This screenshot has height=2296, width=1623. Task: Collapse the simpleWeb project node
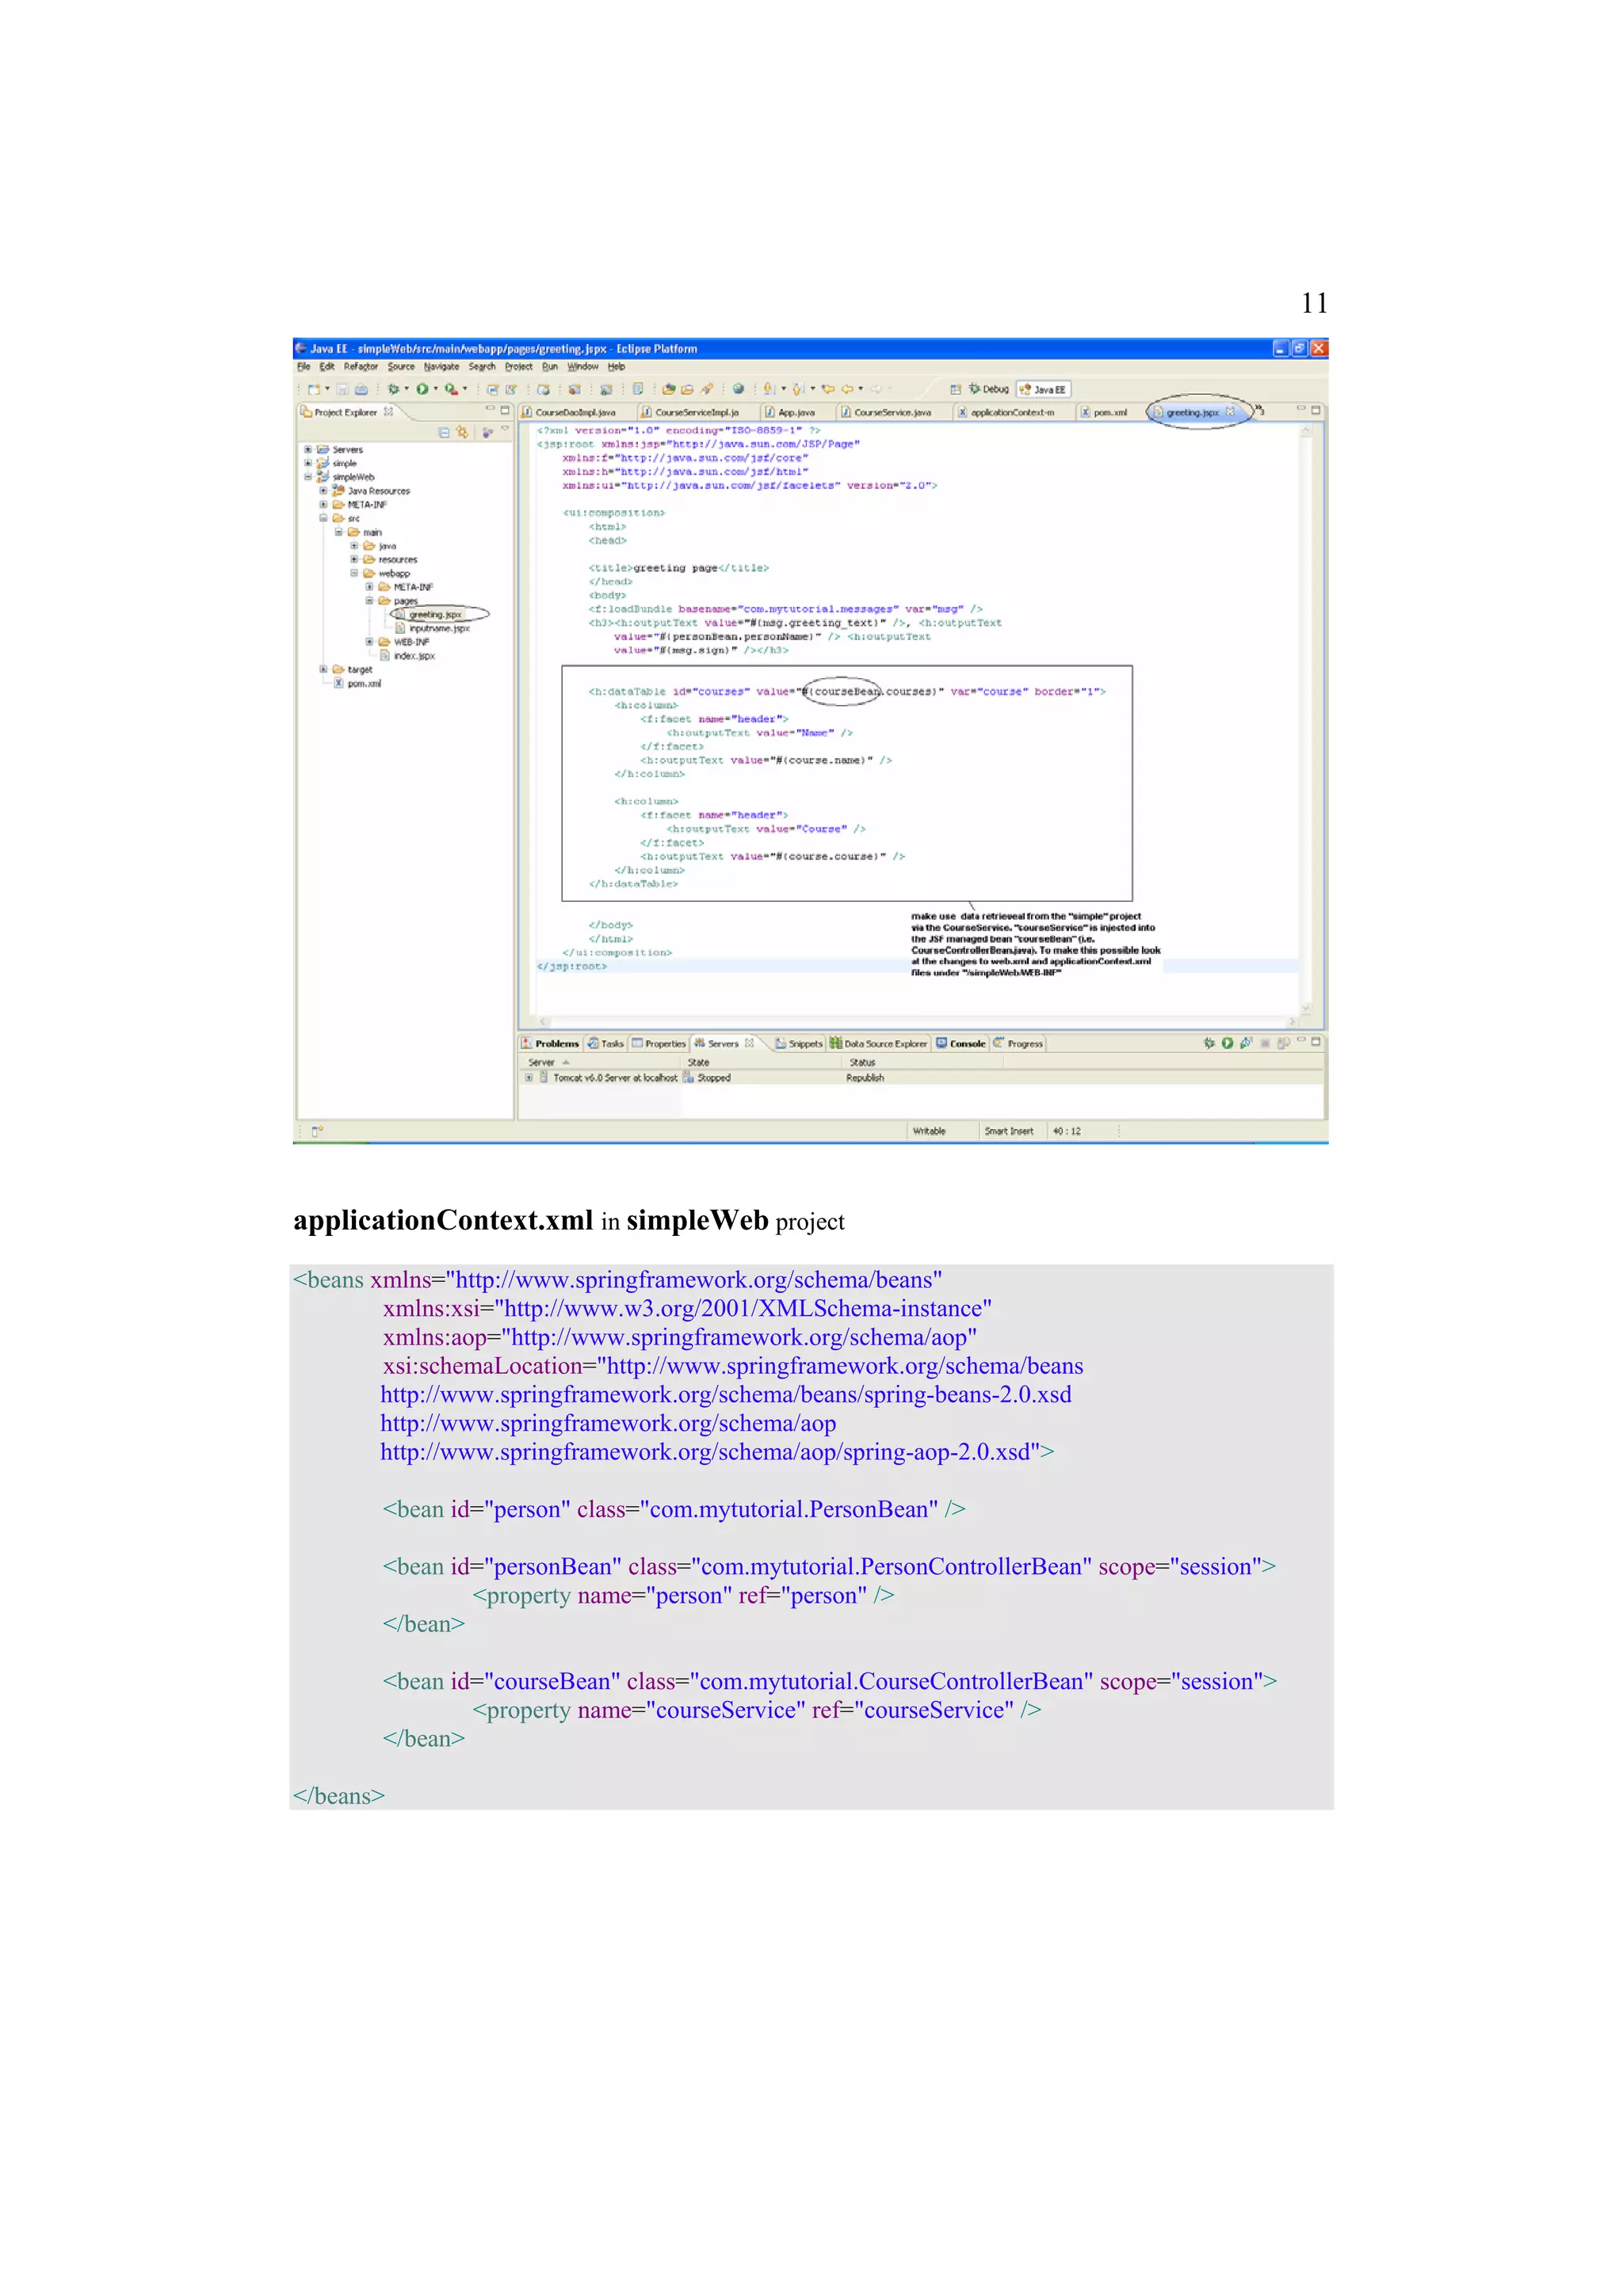tap(308, 477)
